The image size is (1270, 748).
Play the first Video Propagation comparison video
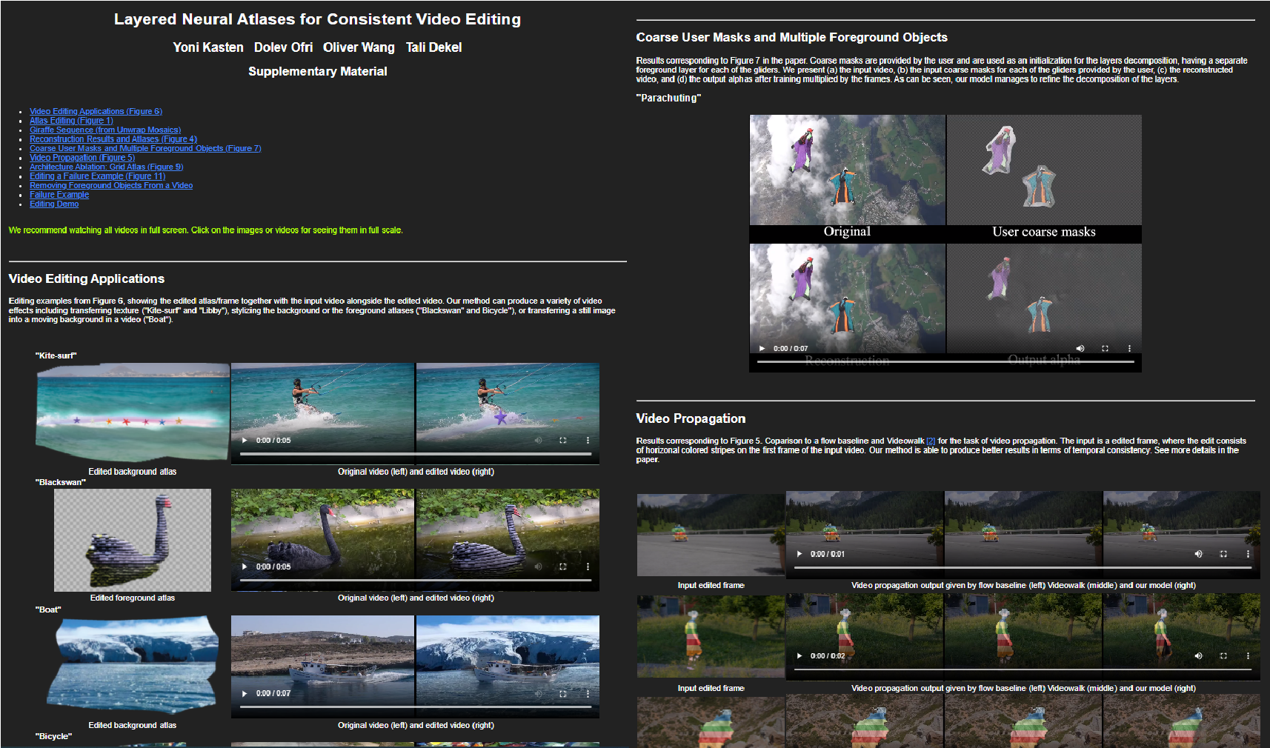pos(799,553)
